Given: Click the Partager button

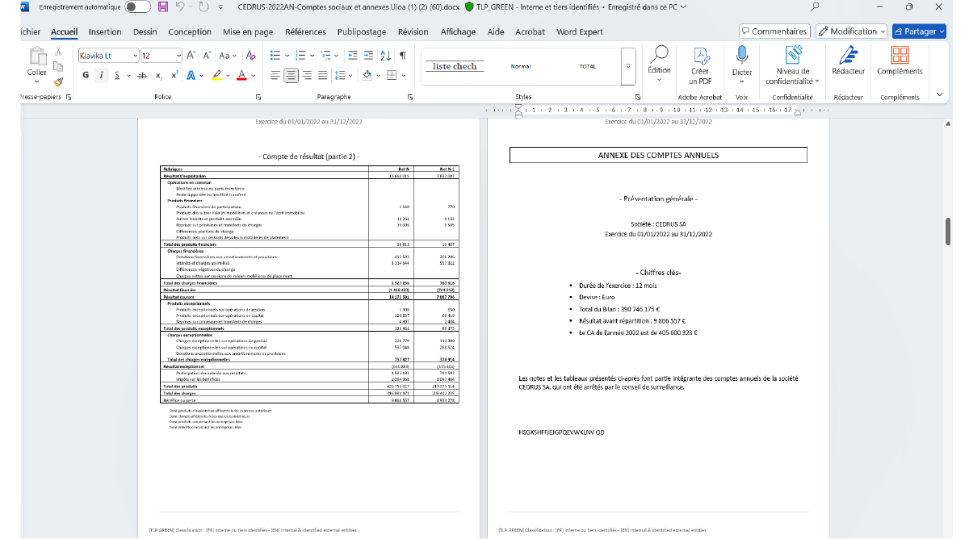Looking at the screenshot, I should tap(919, 31).
